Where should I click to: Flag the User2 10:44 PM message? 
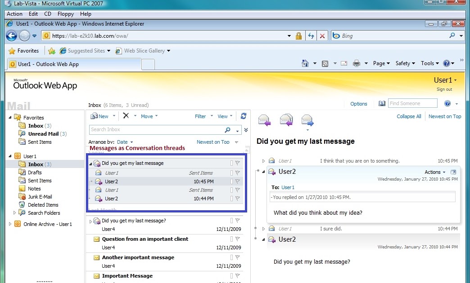pyautogui.click(x=237, y=199)
